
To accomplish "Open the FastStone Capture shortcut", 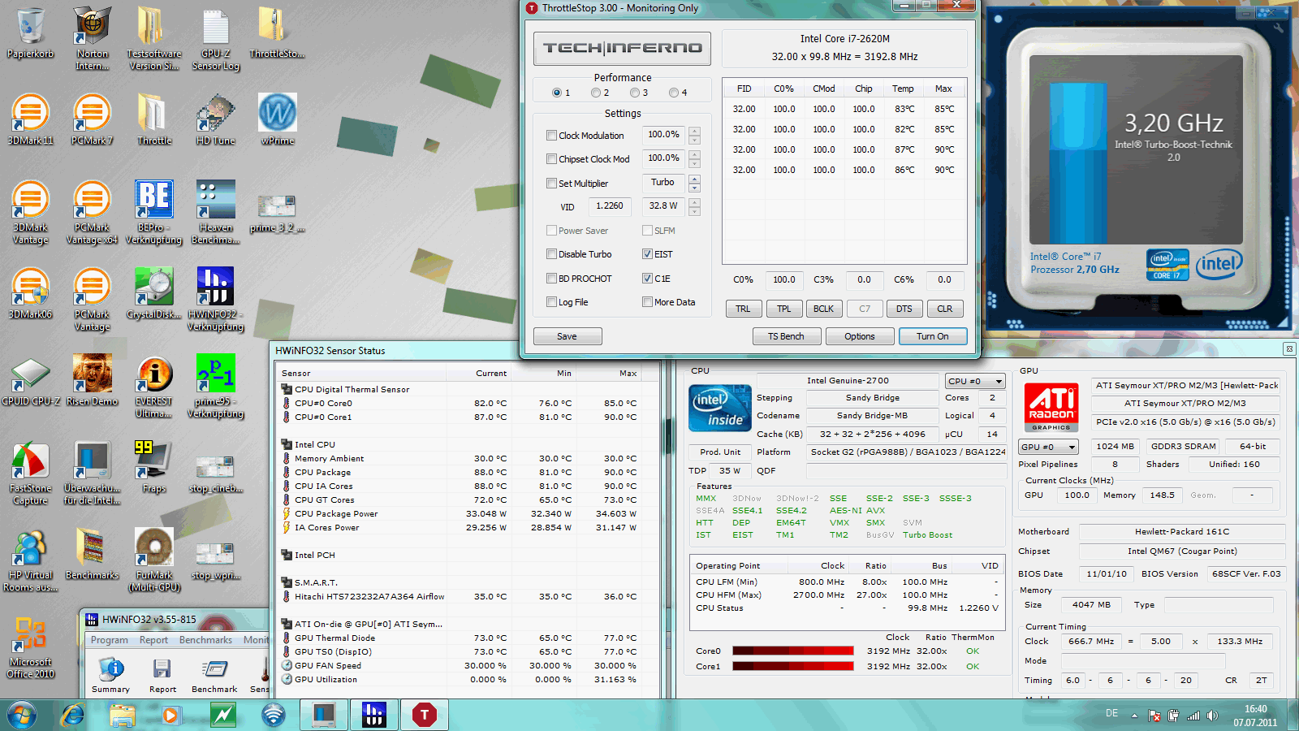I will 30,473.
